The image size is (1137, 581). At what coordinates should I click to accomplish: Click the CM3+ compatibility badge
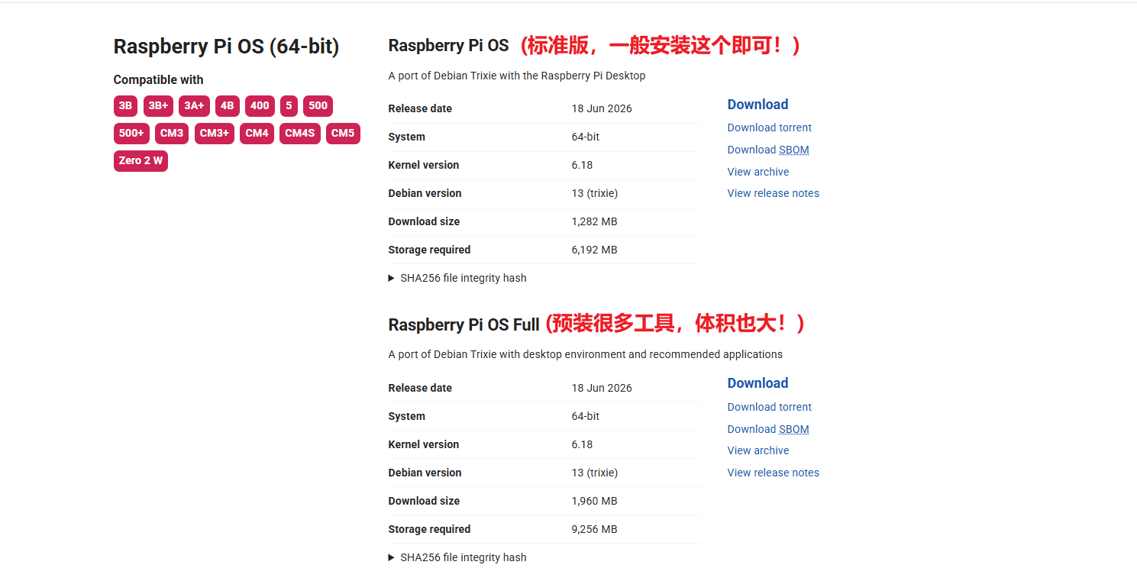pyautogui.click(x=215, y=134)
